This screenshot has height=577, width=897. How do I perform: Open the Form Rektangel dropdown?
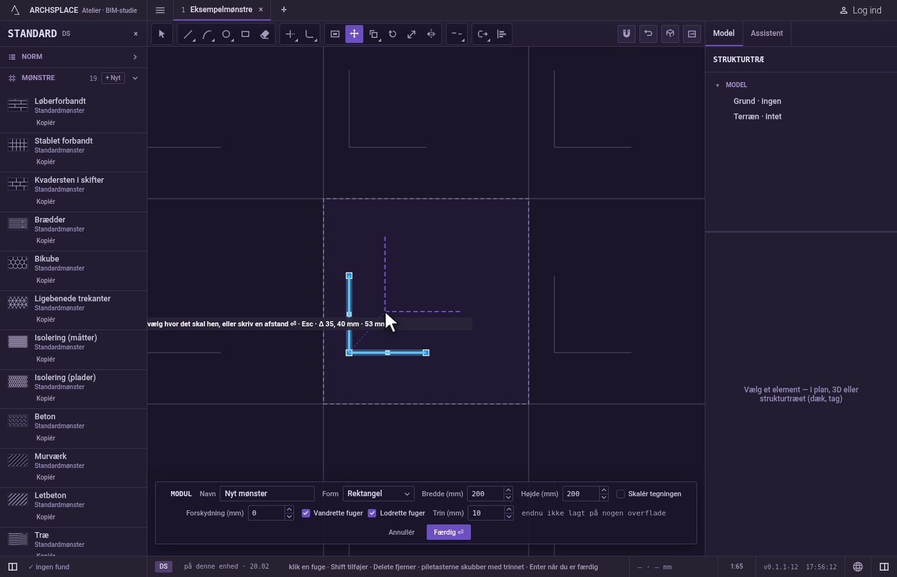click(379, 494)
